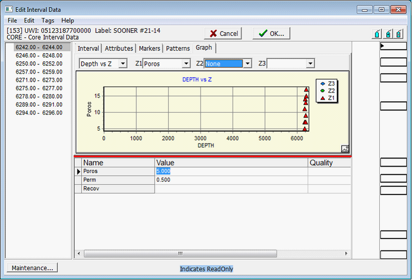
Task: Open the Z2 None dropdown
Action: click(x=247, y=64)
